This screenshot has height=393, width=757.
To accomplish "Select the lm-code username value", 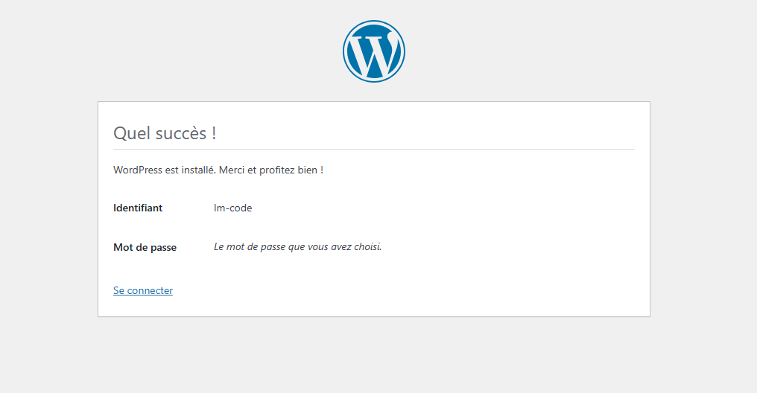I will pyautogui.click(x=233, y=208).
